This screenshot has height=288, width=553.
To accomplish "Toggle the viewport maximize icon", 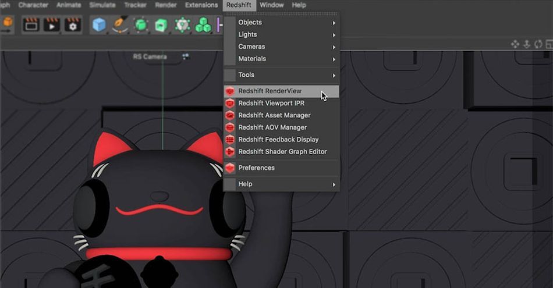I will coord(549,44).
